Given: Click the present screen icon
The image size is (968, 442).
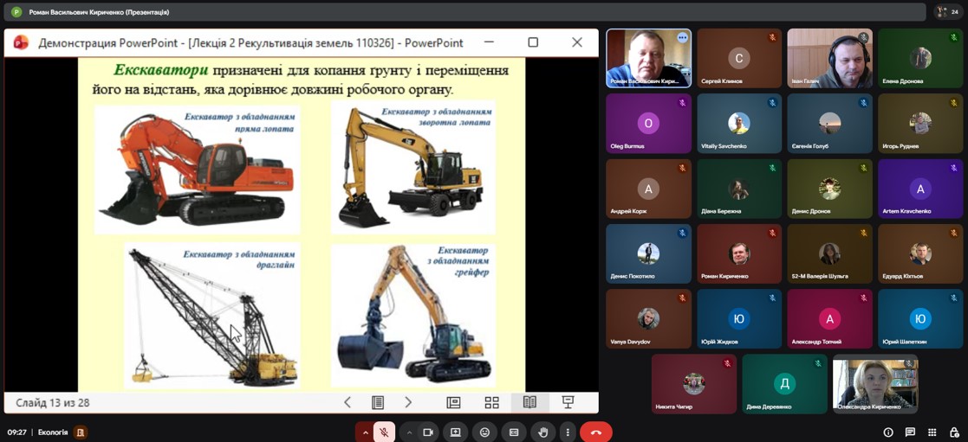Looking at the screenshot, I should (x=456, y=432).
